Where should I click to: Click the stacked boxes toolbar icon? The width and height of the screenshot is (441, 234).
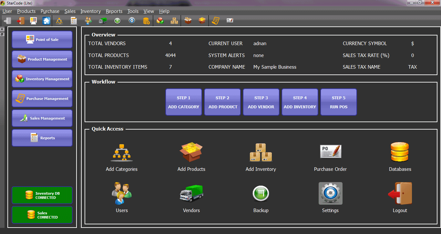174,21
